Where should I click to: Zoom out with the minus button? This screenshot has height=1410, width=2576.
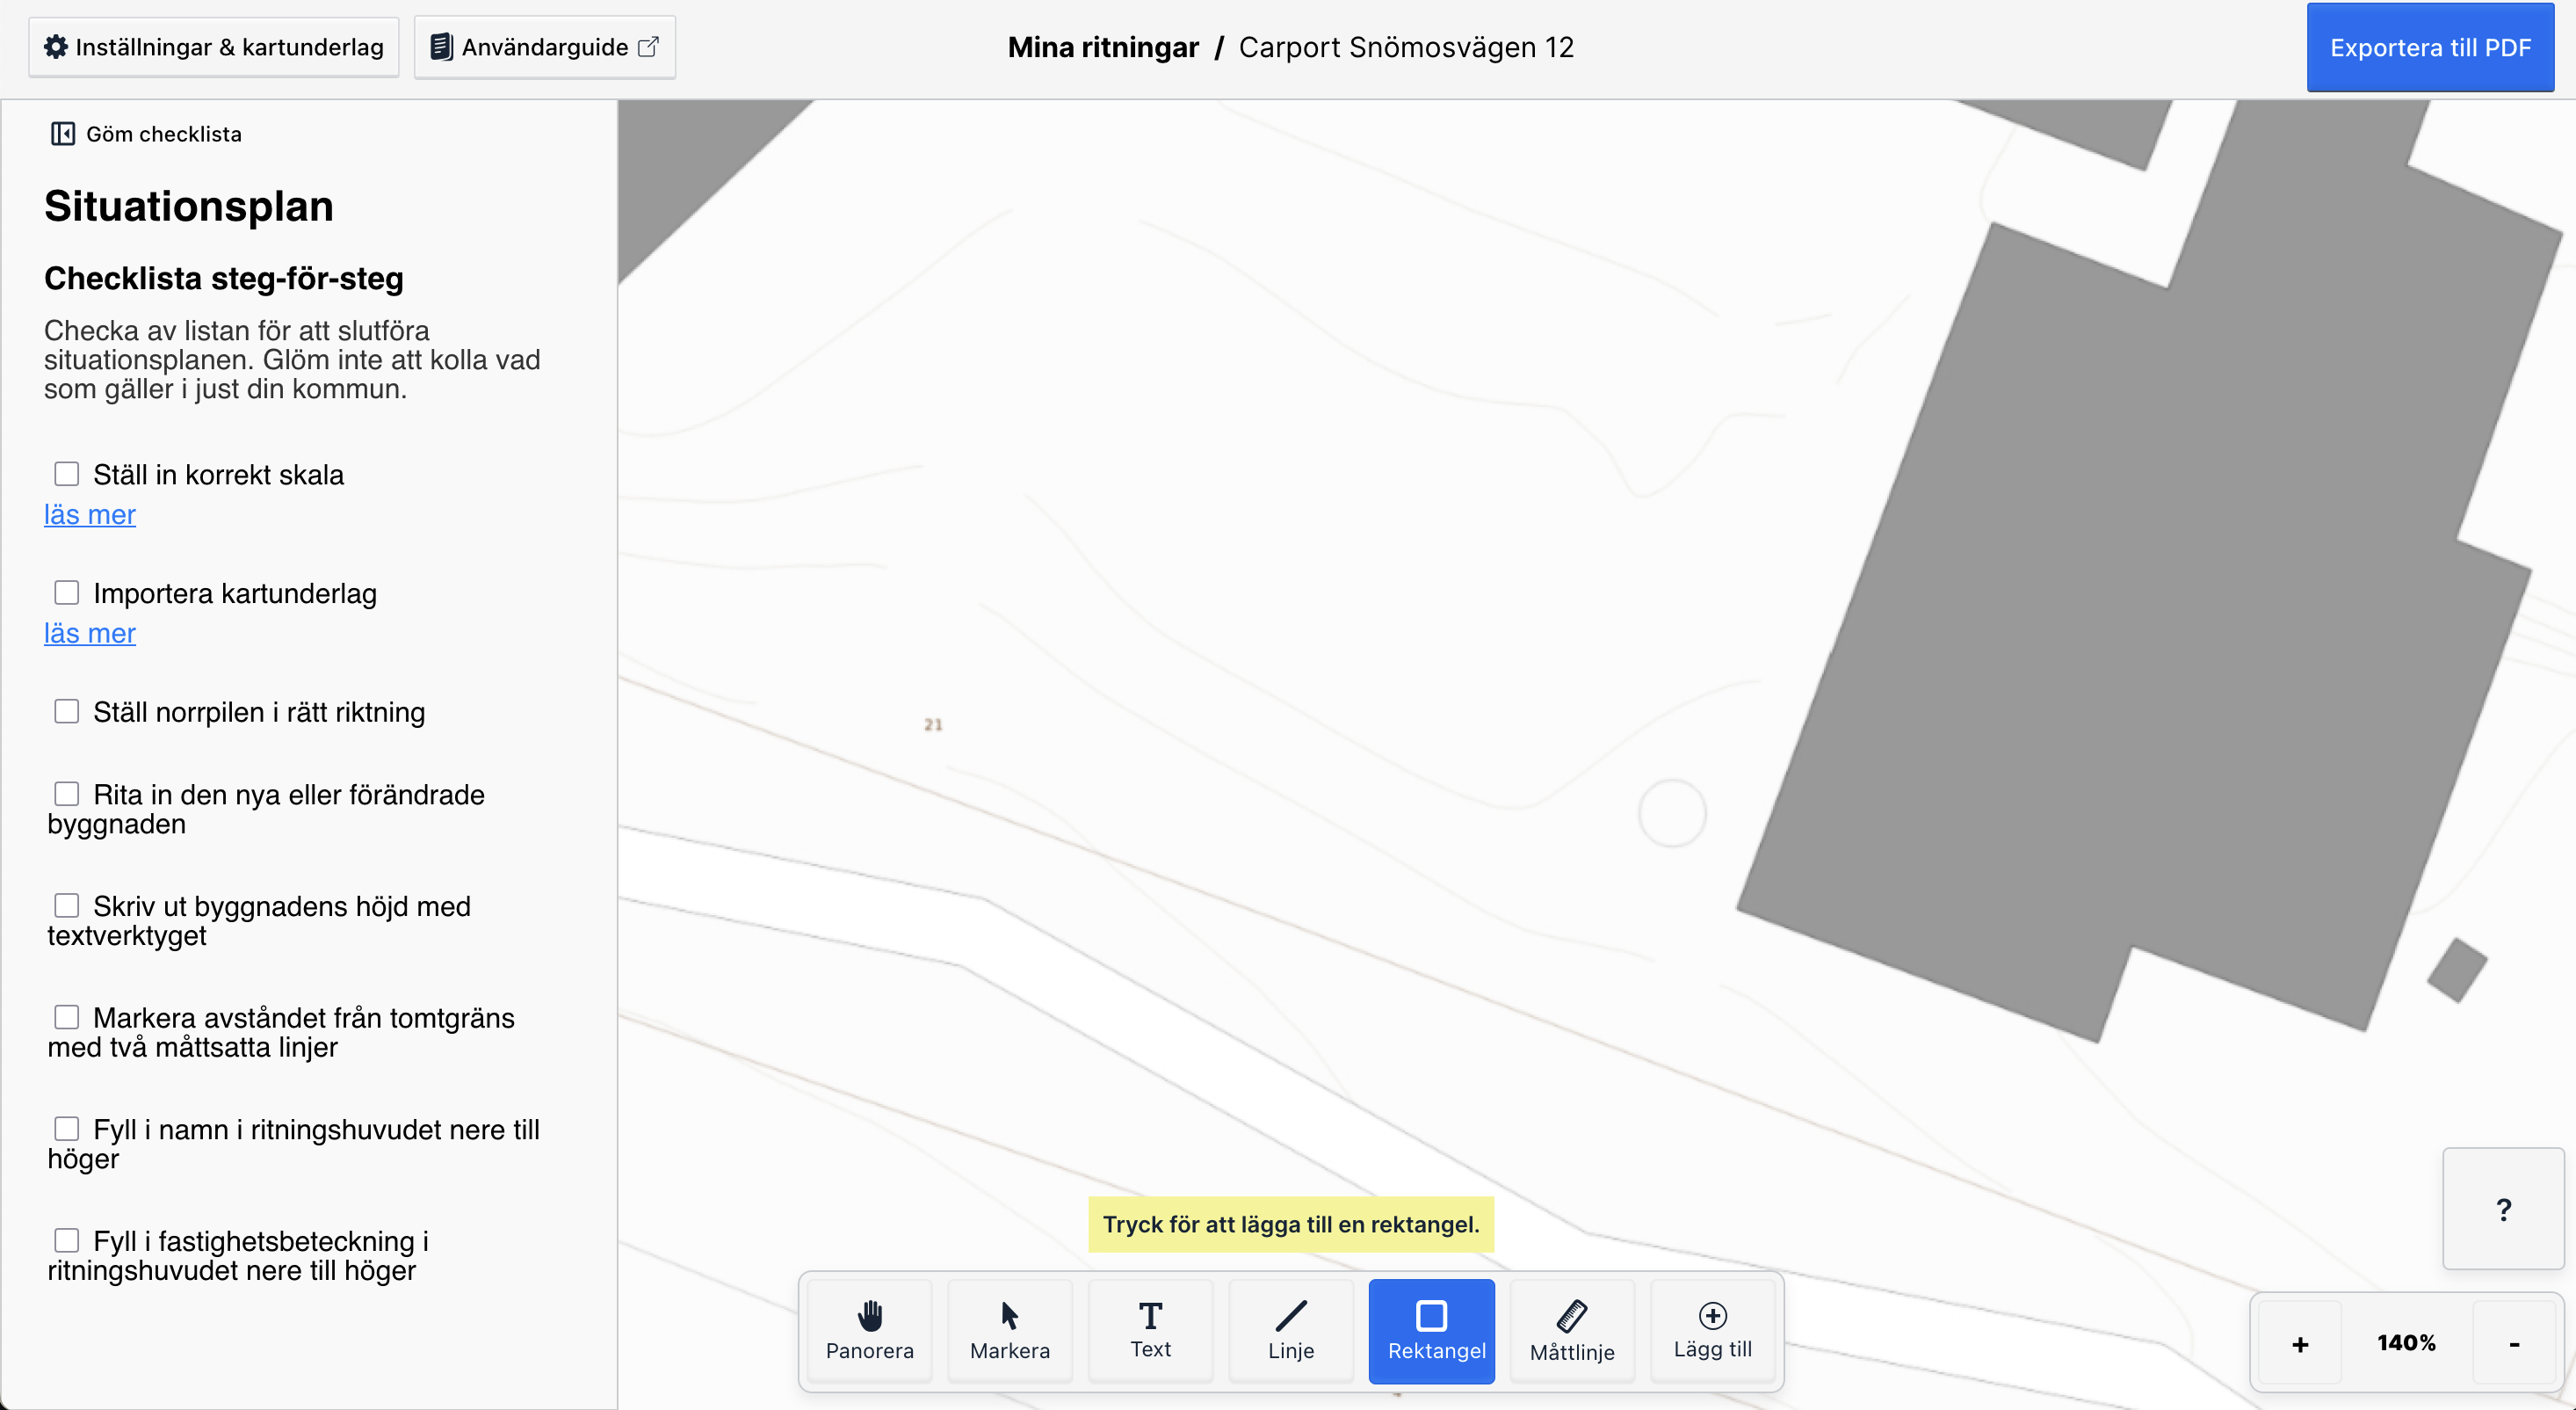(2514, 1343)
